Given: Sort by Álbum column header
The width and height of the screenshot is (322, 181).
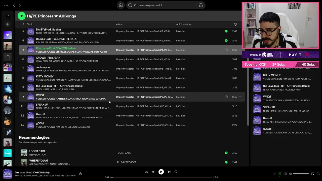Looking at the screenshot, I should [119, 24].
